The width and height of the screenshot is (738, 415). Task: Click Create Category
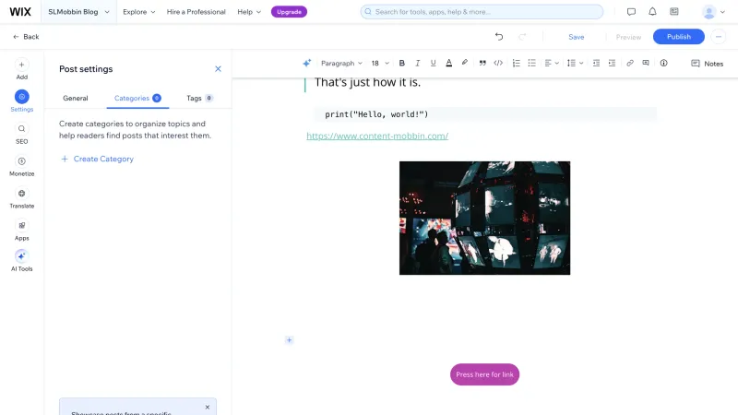pyautogui.click(x=98, y=159)
